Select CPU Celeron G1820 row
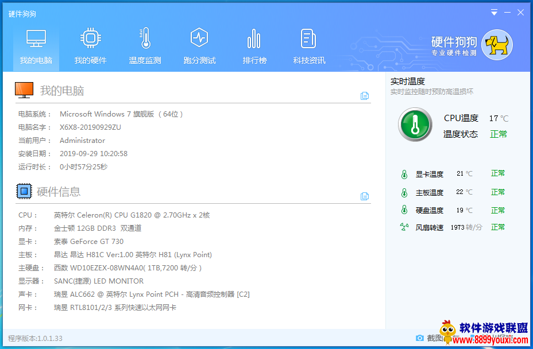 pyautogui.click(x=114, y=215)
